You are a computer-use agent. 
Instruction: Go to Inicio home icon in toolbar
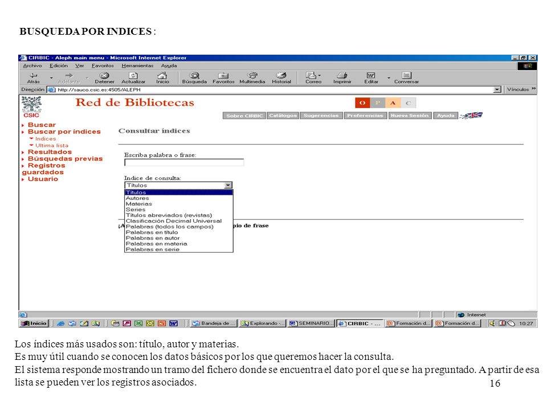point(162,75)
